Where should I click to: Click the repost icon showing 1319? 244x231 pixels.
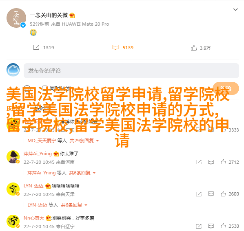(36, 47)
